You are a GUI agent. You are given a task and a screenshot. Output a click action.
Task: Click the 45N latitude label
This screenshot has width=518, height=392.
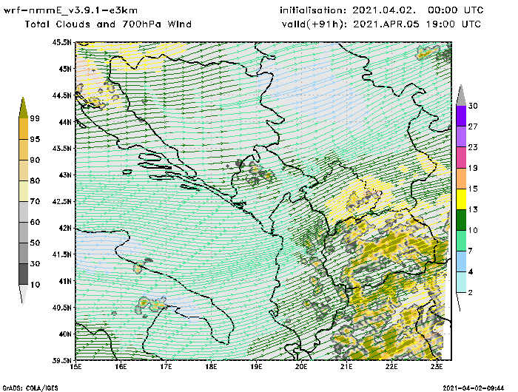tap(65, 69)
